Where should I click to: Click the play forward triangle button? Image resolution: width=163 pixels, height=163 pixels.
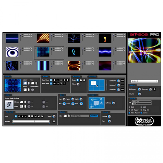[x=22, y=116]
